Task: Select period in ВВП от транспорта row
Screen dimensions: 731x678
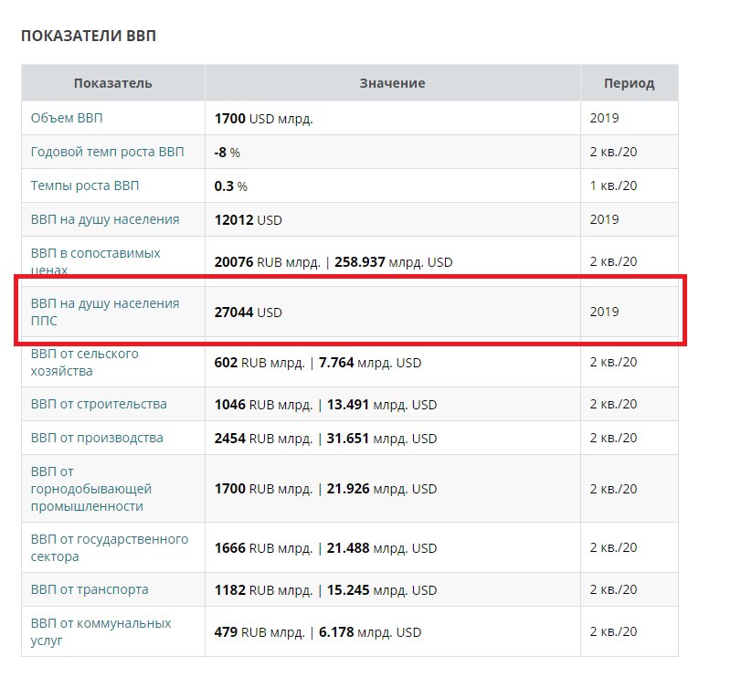Action: (x=613, y=589)
